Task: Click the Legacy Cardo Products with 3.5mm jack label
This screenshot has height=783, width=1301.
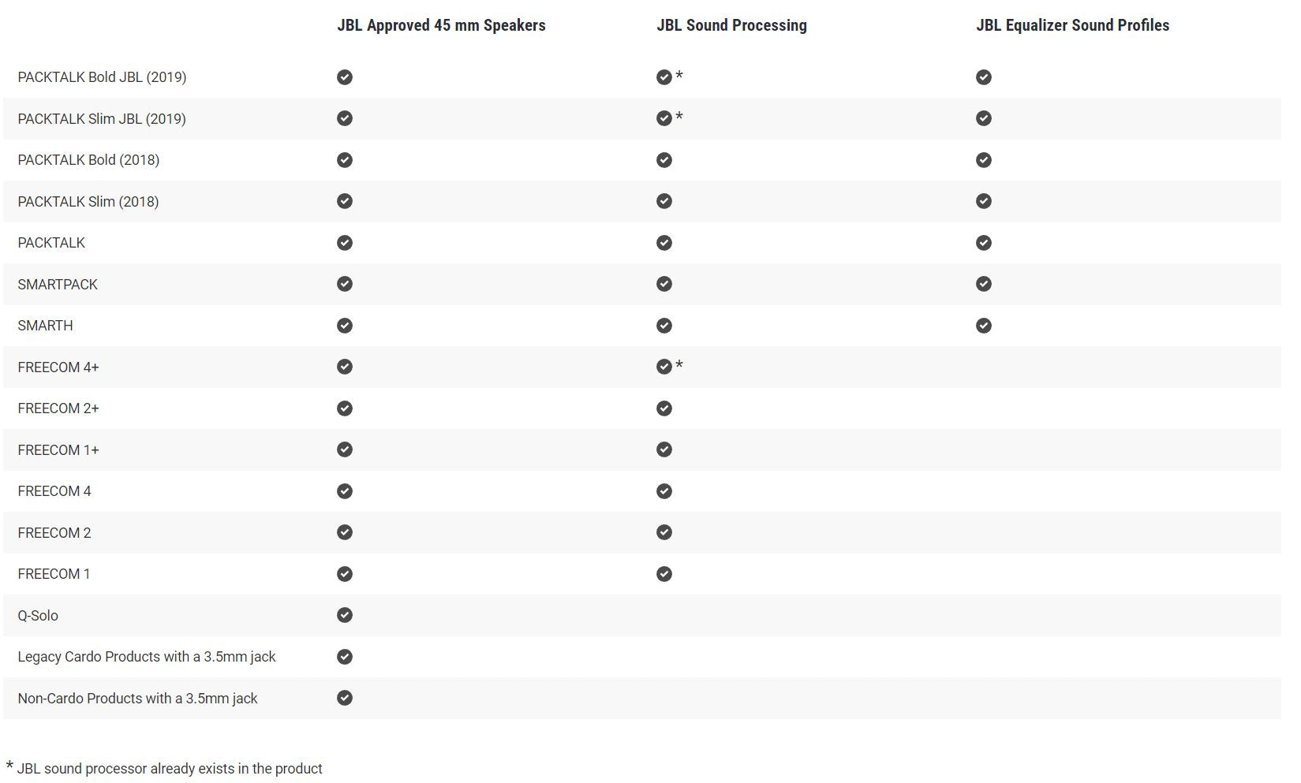Action: pyautogui.click(x=147, y=657)
